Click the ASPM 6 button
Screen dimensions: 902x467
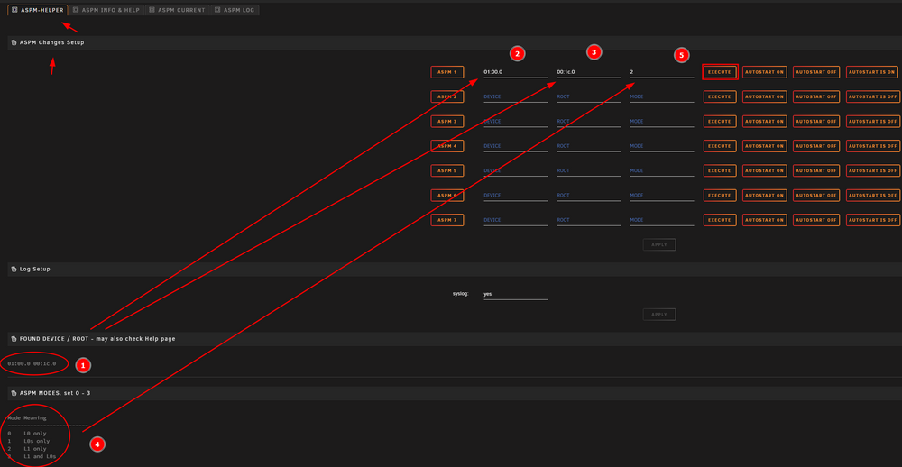tap(447, 196)
